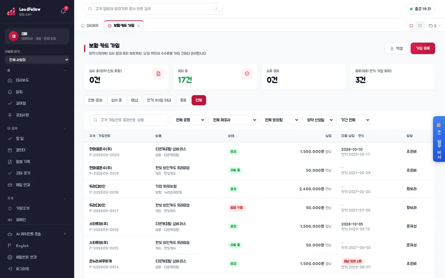
Task: Click the 대 avatar circle in profile card
Action: pos(14,36)
